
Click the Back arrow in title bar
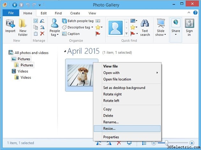coord(15,5)
